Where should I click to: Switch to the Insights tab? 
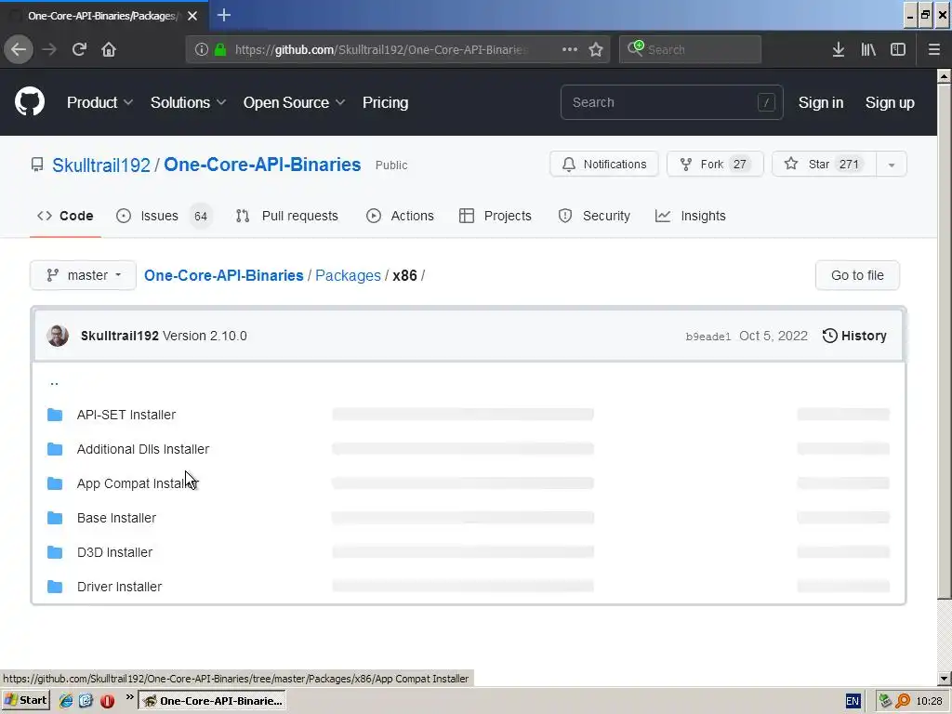(x=691, y=216)
